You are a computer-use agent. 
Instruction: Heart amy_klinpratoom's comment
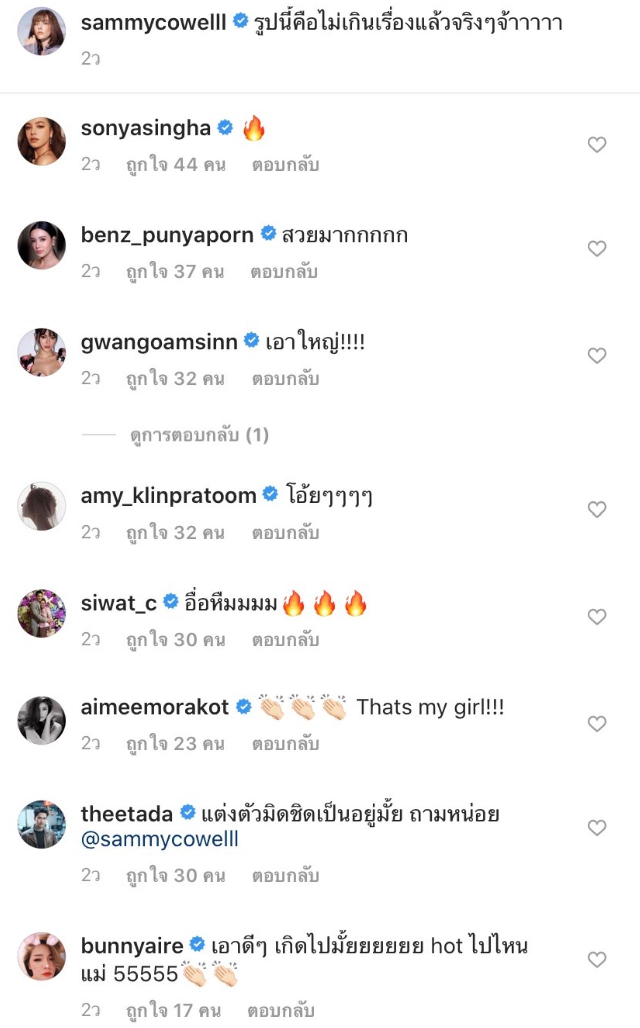coord(597,509)
